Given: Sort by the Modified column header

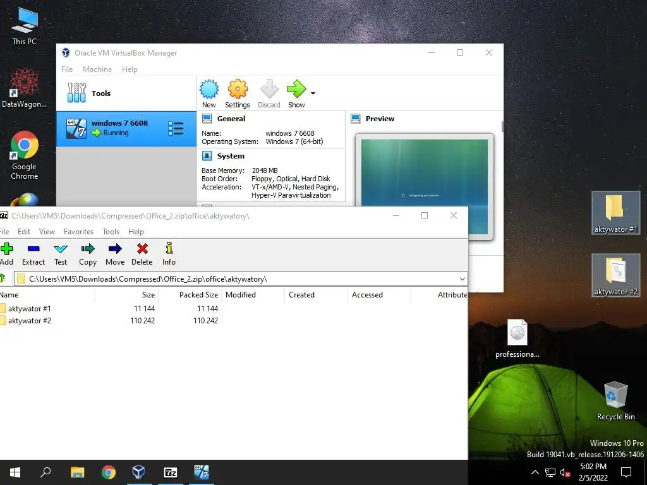Looking at the screenshot, I should [253, 294].
